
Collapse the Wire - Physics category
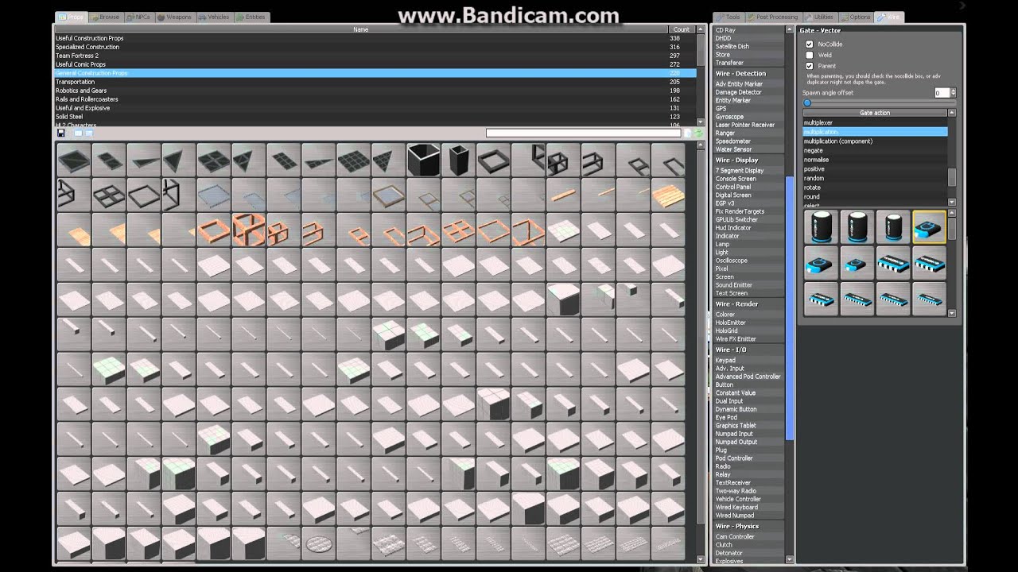[748, 526]
